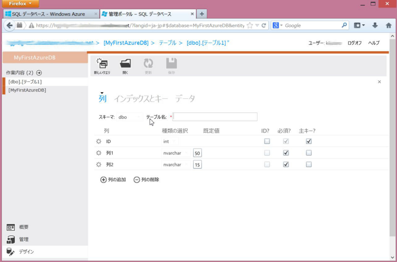Click the 管理 administration icon in sidebar
The image size is (397, 262).
[x=10, y=240]
